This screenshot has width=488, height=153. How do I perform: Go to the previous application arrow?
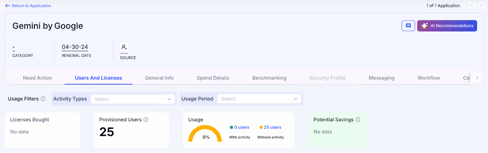(x=472, y=6)
